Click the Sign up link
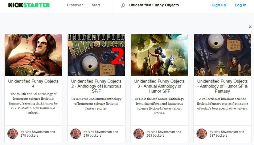This screenshot has width=254, height=145. click(x=219, y=5)
